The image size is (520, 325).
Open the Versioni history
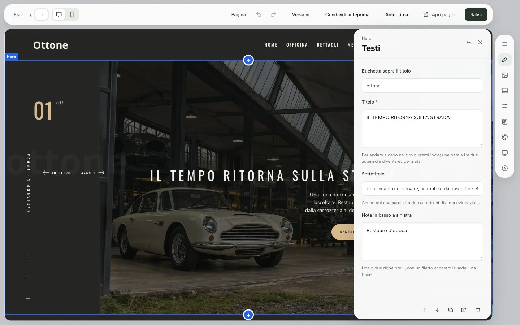coord(301,14)
